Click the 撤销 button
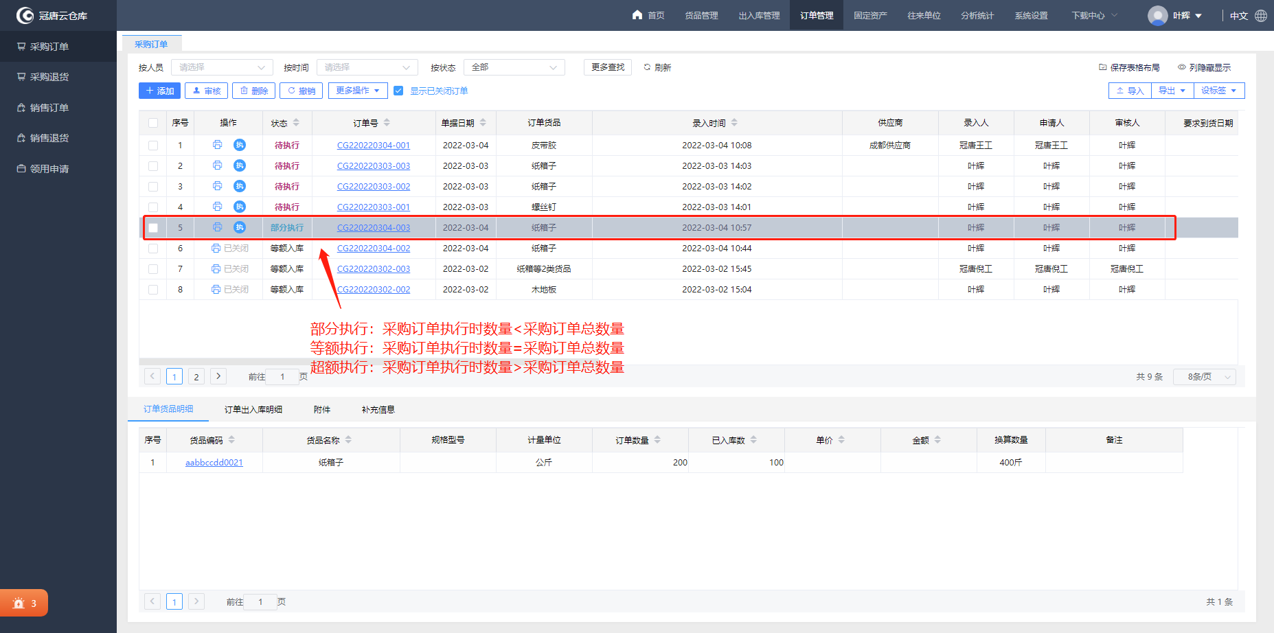This screenshot has height=633, width=1274. (x=302, y=91)
